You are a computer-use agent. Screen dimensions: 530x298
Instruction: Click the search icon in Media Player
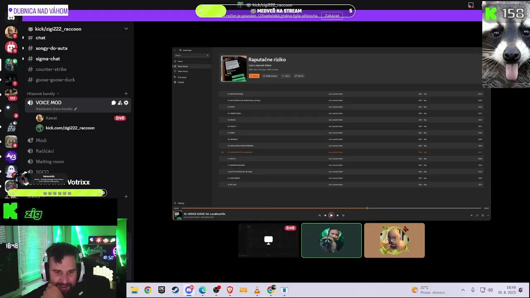pos(207,55)
